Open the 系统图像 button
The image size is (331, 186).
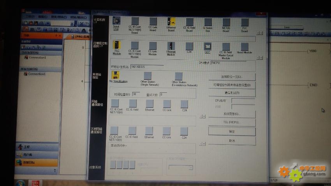tap(232, 114)
